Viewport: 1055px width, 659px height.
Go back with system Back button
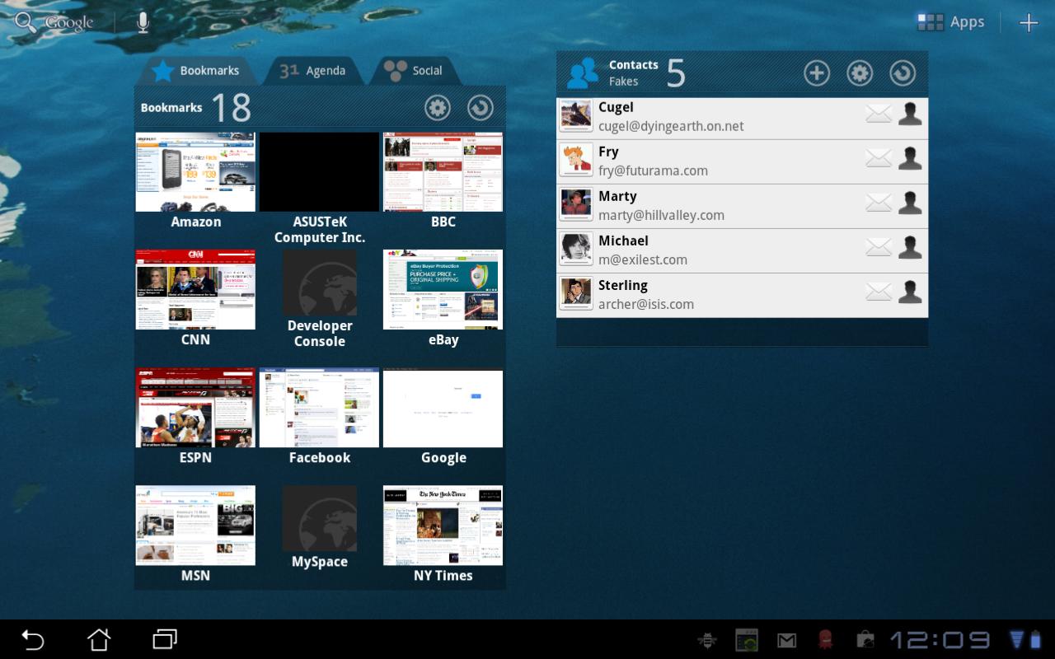coord(32,639)
